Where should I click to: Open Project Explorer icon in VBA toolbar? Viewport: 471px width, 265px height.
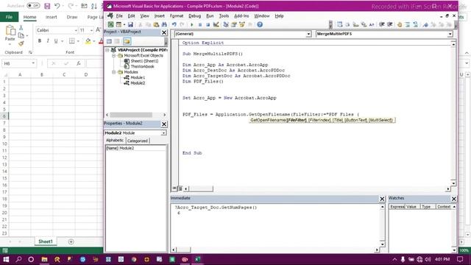226,24
